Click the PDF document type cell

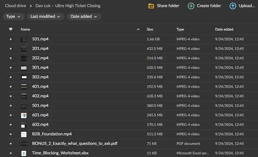click(188, 144)
